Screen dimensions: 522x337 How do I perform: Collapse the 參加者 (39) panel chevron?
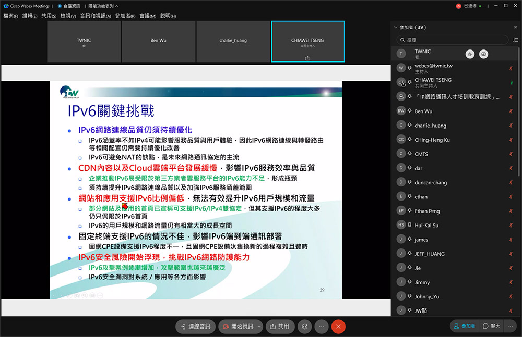[396, 27]
